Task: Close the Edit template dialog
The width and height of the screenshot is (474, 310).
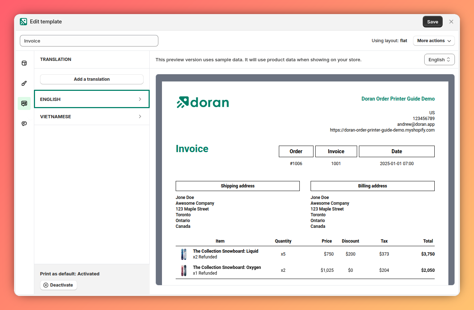Action: coord(451,22)
